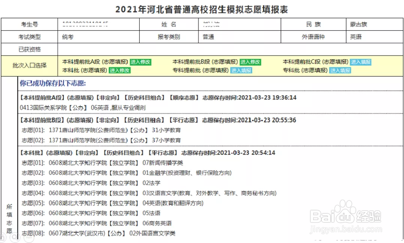Screen dimensions: 404x243
Task: Click 志愿[03] row 02法学
Action: pyautogui.click(x=91, y=183)
